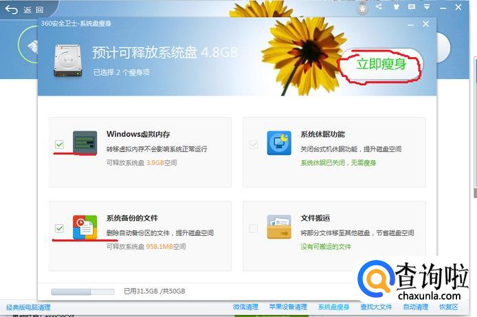Minimize the main 360 window
This screenshot has width=477, height=317.
point(443,8)
